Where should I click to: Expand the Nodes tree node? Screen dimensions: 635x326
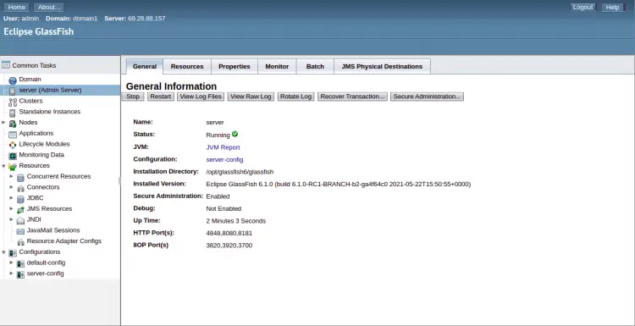click(x=3, y=122)
